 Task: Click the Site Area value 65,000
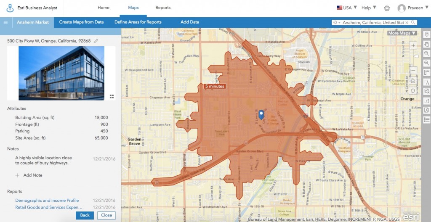click(x=101, y=138)
